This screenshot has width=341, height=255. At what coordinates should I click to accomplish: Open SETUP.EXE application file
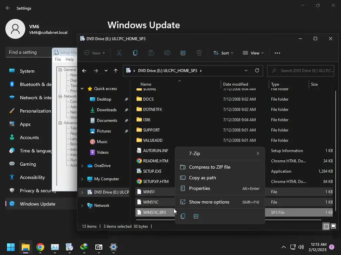[152, 171]
